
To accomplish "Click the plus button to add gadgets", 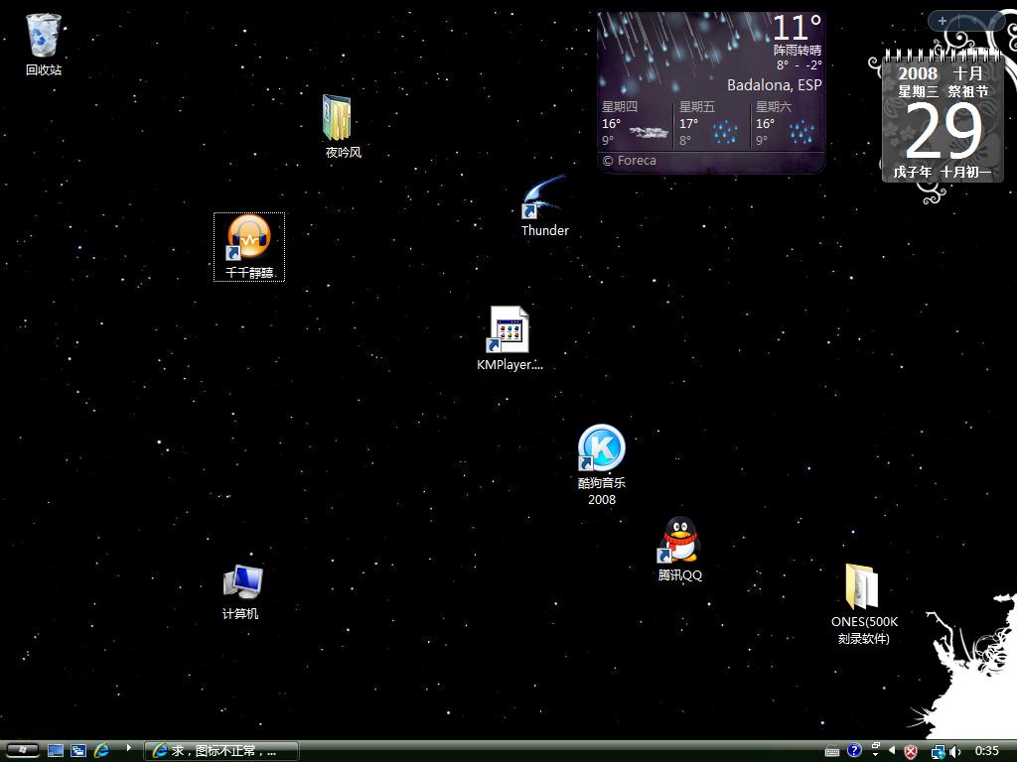I will [942, 21].
